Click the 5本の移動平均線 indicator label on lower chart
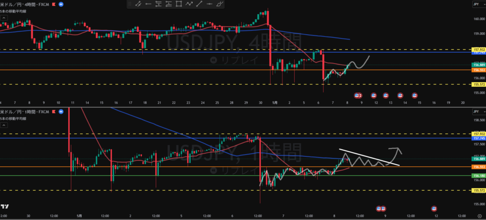Viewport: 486px width, 220px height. click(13, 118)
